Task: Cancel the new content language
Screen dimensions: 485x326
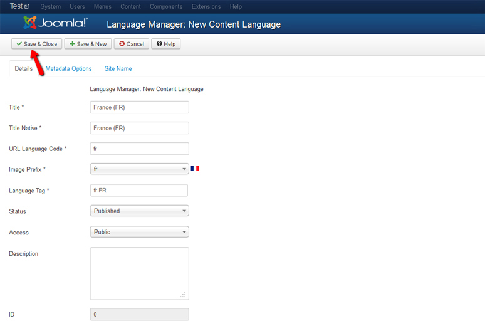Action: [x=132, y=44]
